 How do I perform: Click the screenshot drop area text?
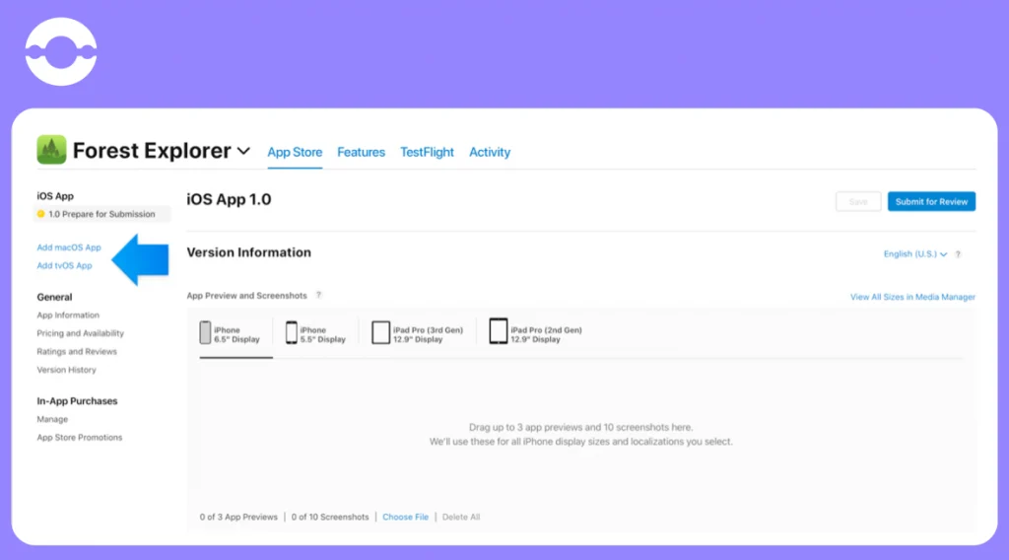580,435
